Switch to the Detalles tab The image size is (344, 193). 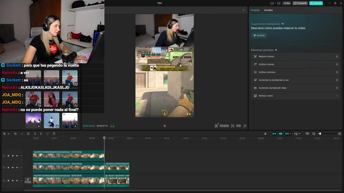pos(268,10)
